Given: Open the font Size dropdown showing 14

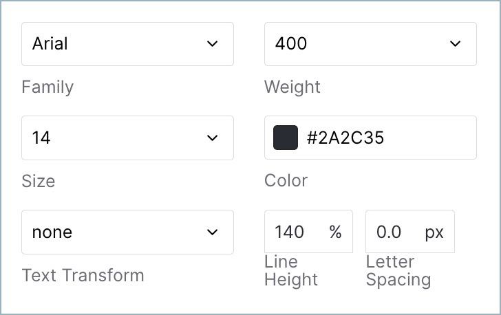Looking at the screenshot, I should click(x=127, y=138).
